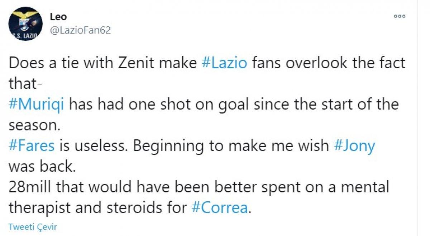Open Leo's profile via display name

coord(58,16)
